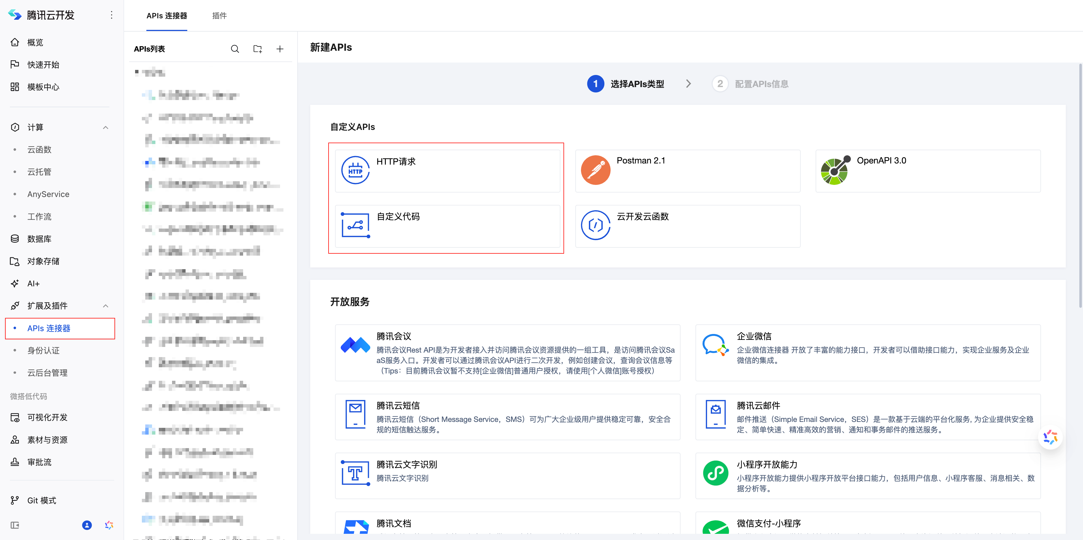The width and height of the screenshot is (1083, 540).
Task: Select the 小程序开放能力 service card
Action: tap(868, 476)
